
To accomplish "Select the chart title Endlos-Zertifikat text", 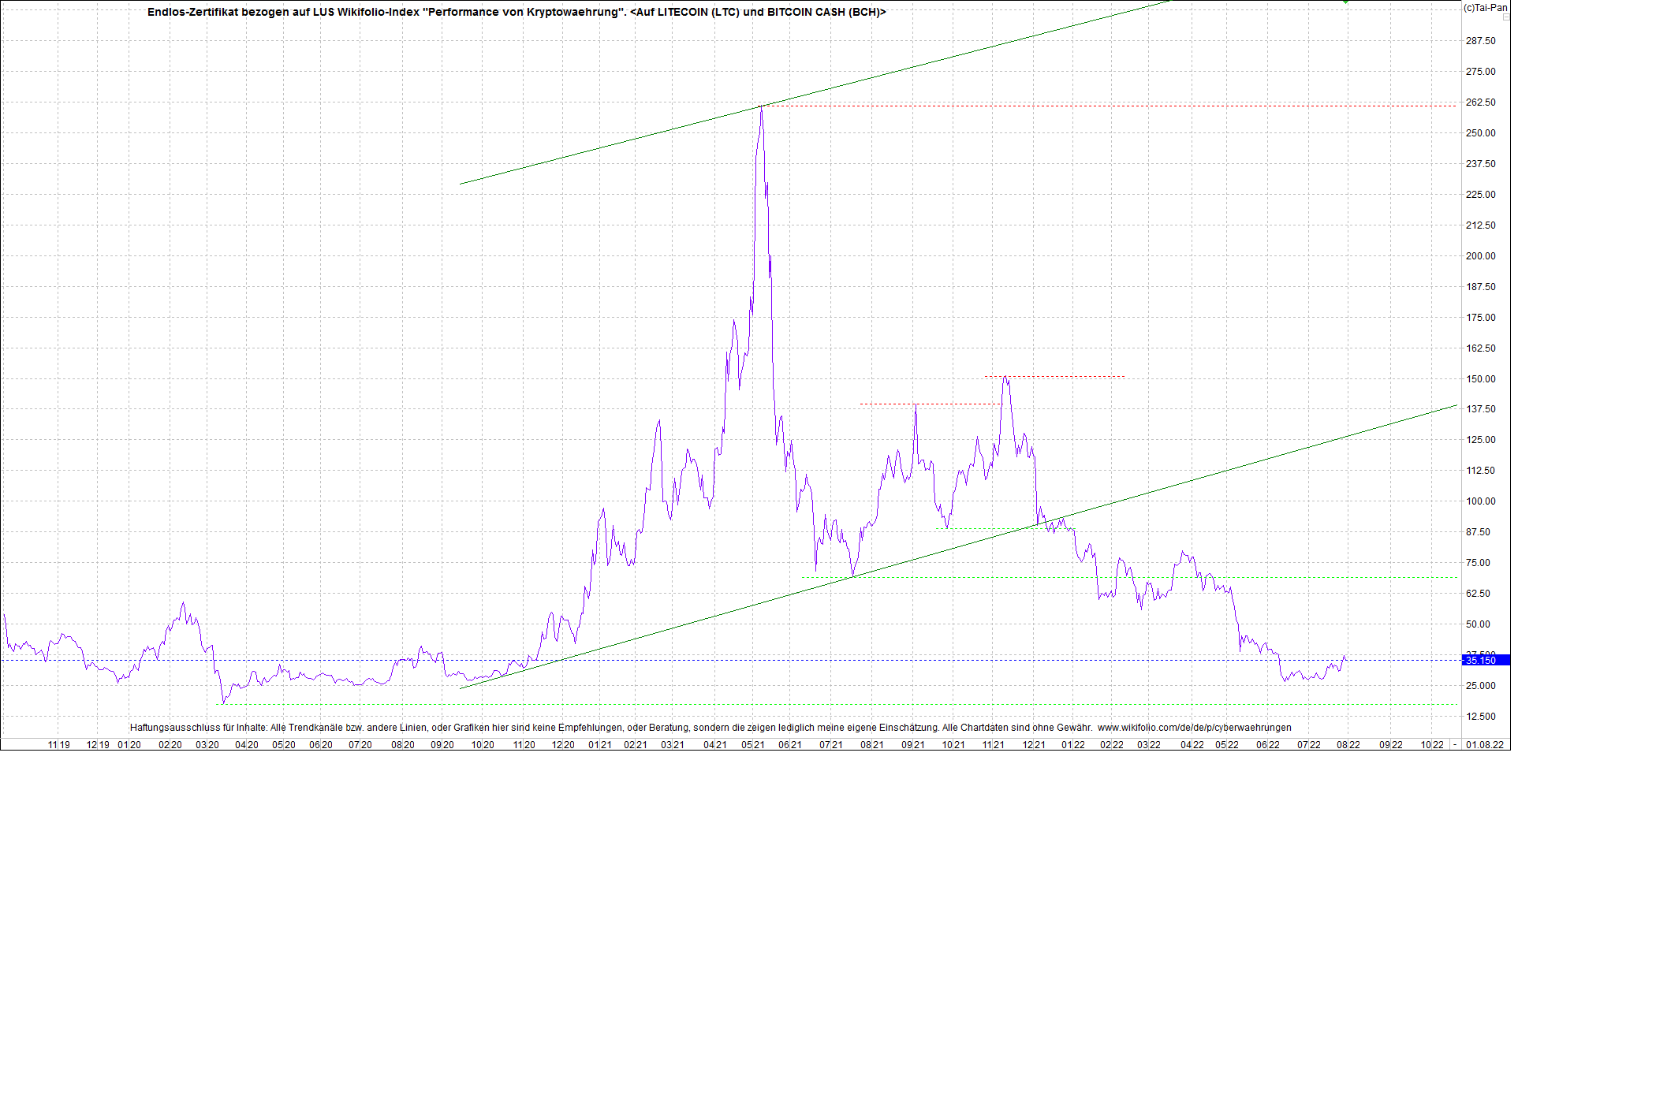I will point(516,12).
